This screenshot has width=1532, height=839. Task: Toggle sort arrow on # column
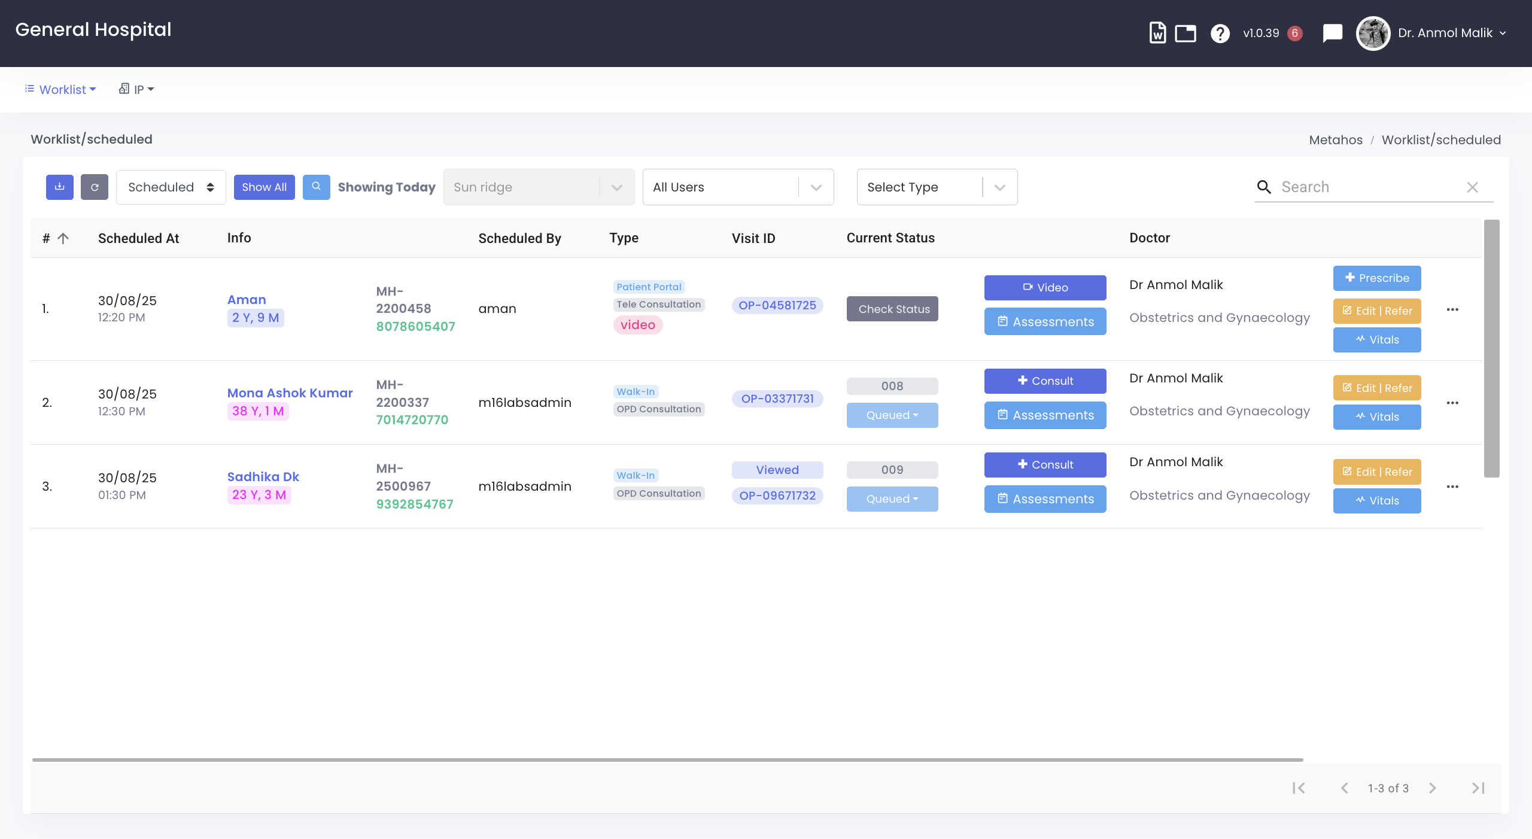[x=63, y=238]
